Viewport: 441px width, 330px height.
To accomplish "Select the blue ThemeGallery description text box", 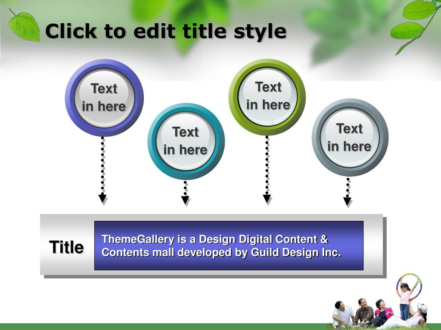I will point(229,245).
